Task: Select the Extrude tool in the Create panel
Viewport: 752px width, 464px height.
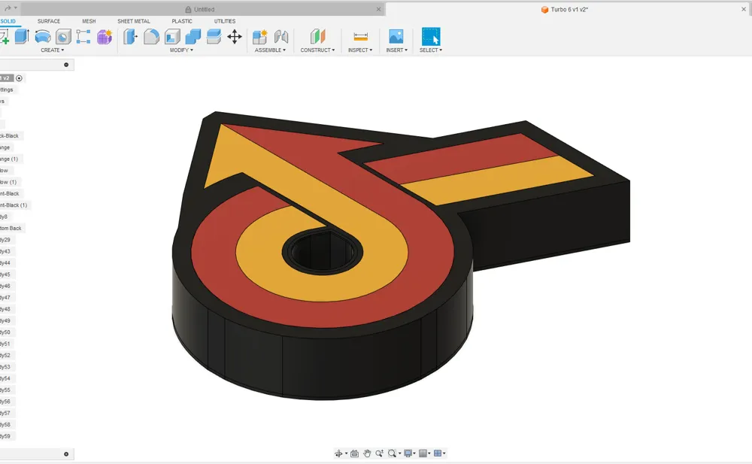Action: click(x=21, y=36)
